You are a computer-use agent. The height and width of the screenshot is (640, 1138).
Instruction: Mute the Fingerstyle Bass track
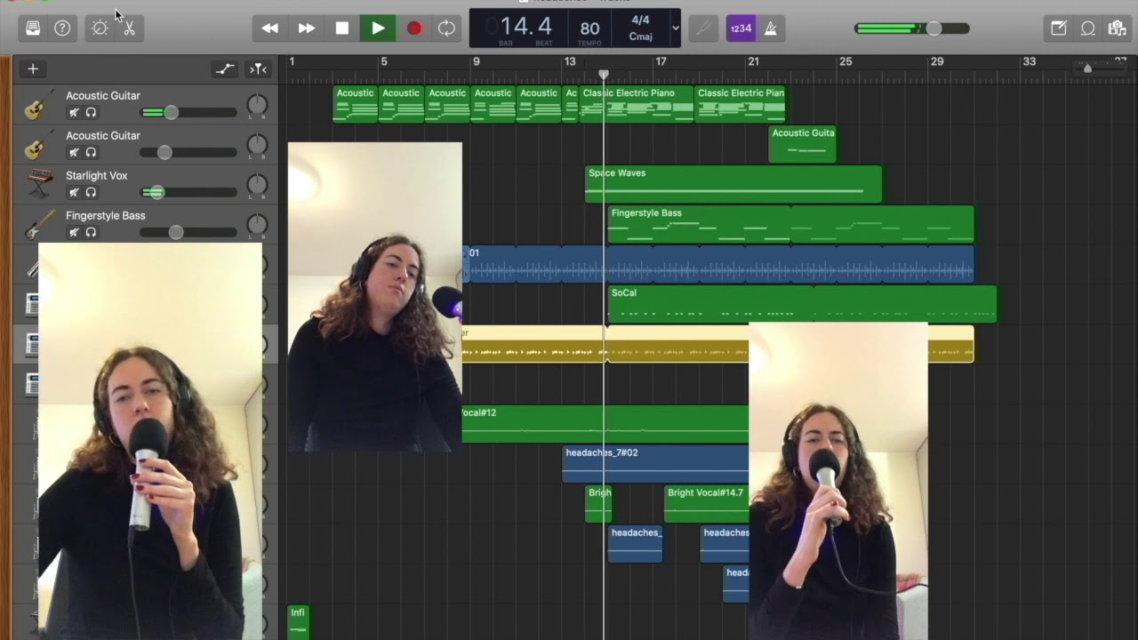coord(74,233)
